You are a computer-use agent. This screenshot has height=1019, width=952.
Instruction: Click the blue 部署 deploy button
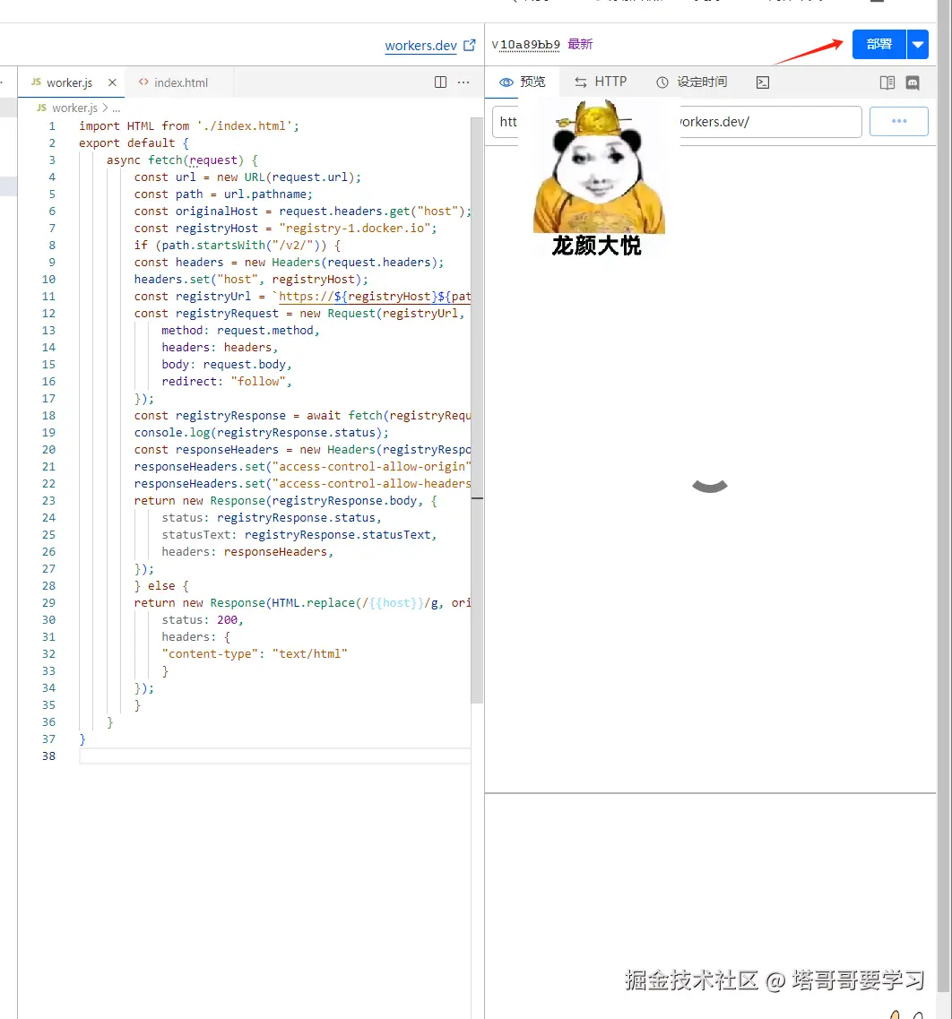point(879,44)
